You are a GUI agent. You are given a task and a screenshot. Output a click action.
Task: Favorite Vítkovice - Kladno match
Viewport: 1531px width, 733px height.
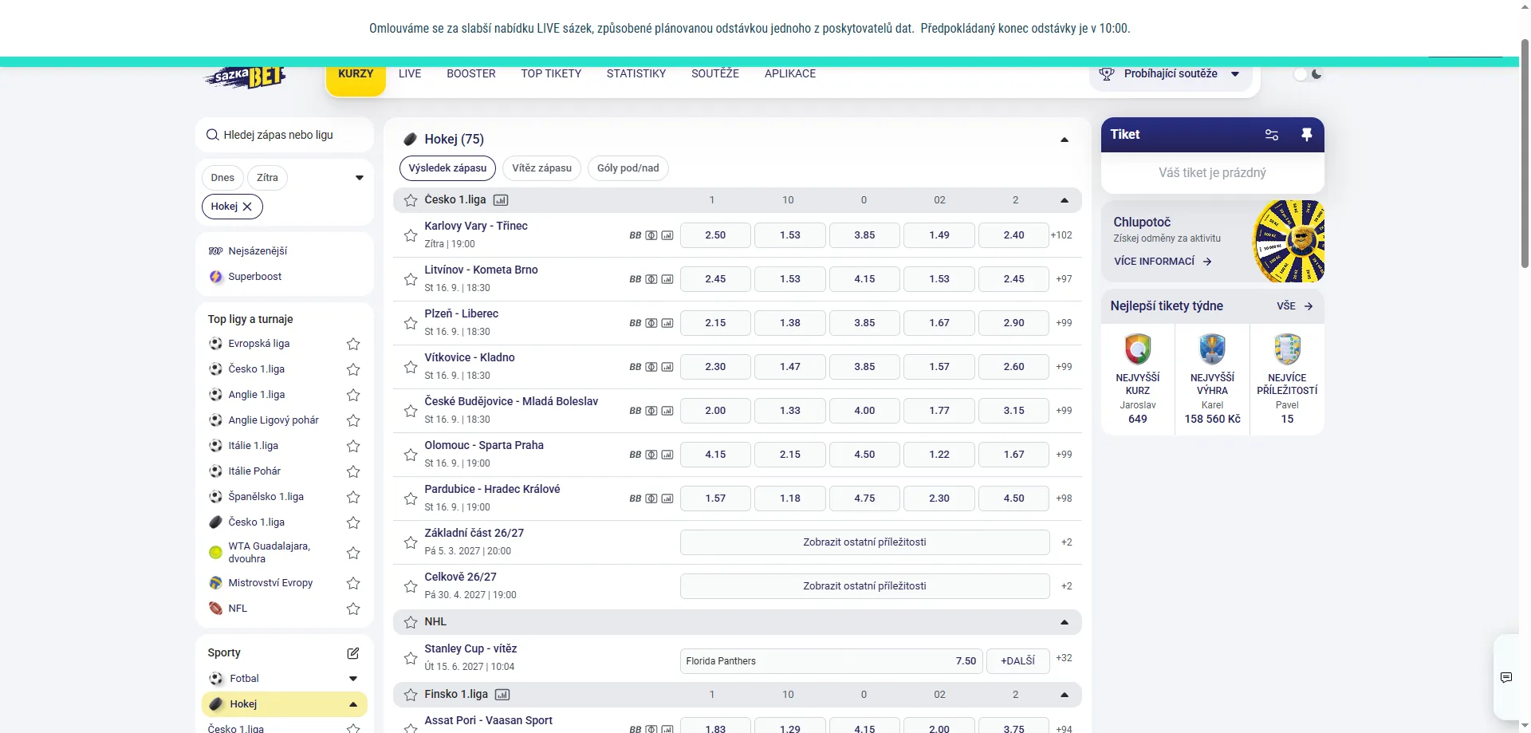(x=411, y=367)
